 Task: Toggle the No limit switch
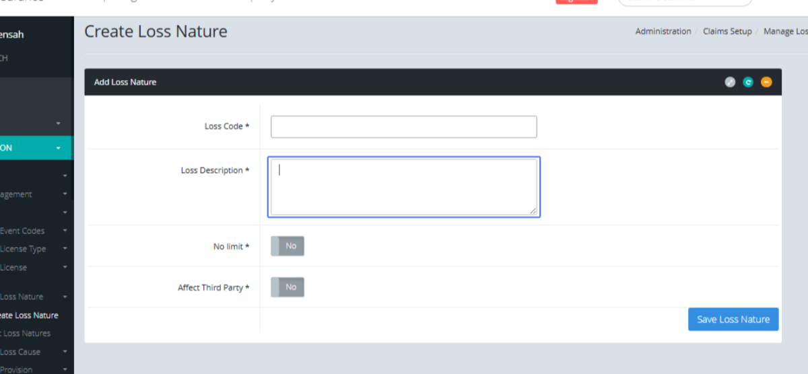(x=288, y=246)
